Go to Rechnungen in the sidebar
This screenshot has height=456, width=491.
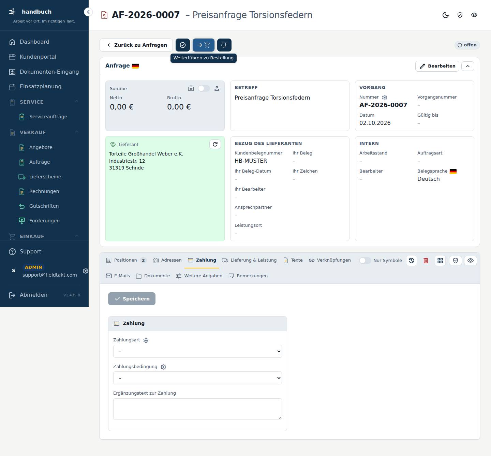point(44,191)
